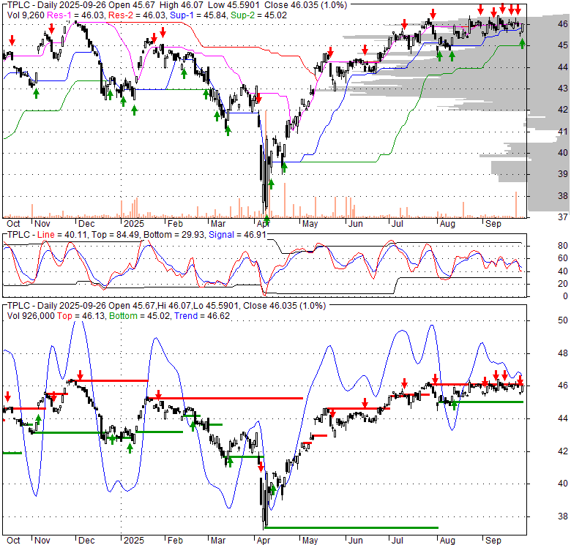Click the 80 level on oscillator axis
This screenshot has width=571, height=545.
[563, 246]
